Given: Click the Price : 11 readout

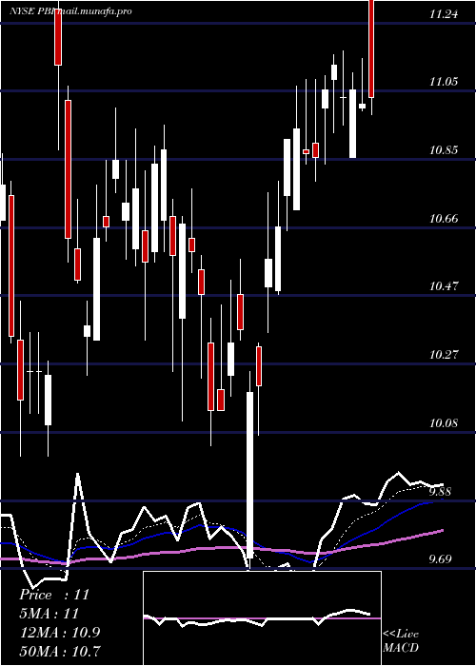Looking at the screenshot, I should pyautogui.click(x=54, y=595).
